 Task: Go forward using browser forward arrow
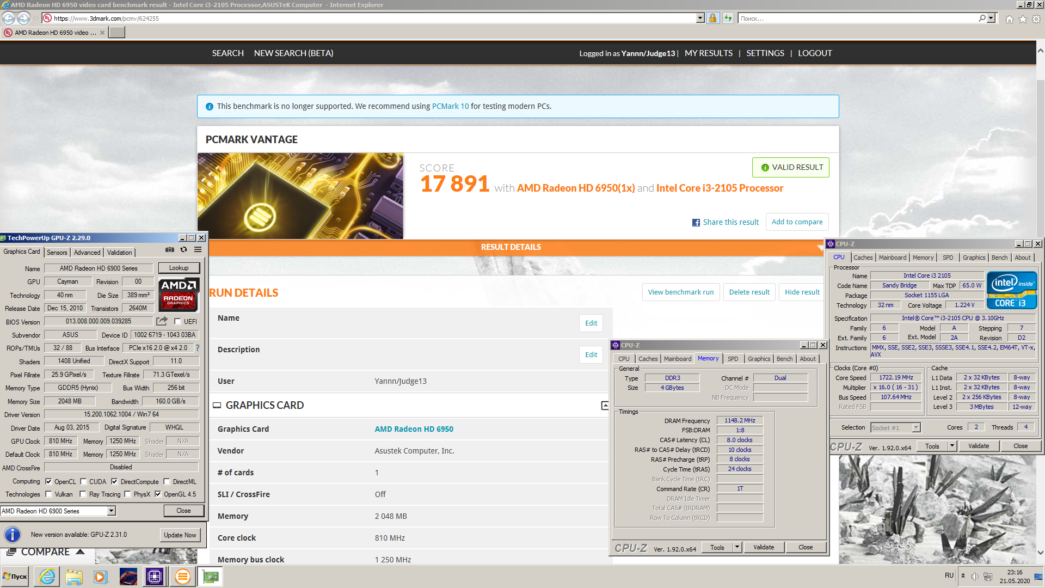coord(23,18)
